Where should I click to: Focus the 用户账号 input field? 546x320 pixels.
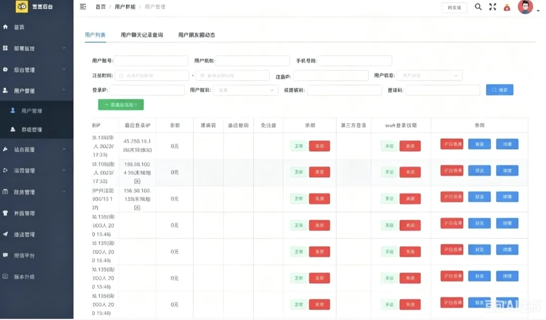point(151,61)
